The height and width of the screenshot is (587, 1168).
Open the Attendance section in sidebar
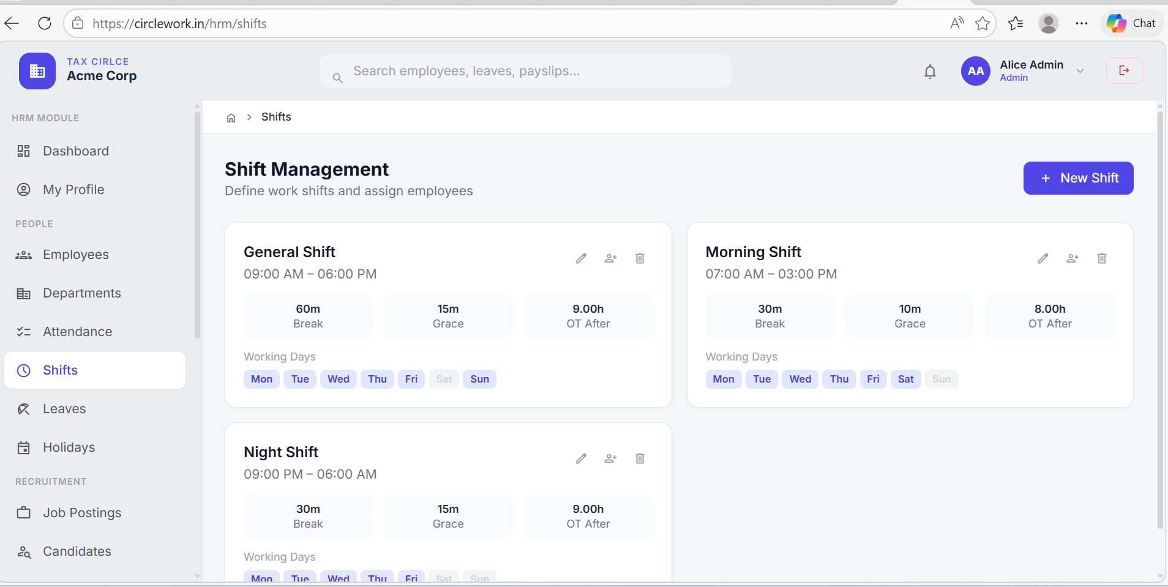tap(76, 331)
